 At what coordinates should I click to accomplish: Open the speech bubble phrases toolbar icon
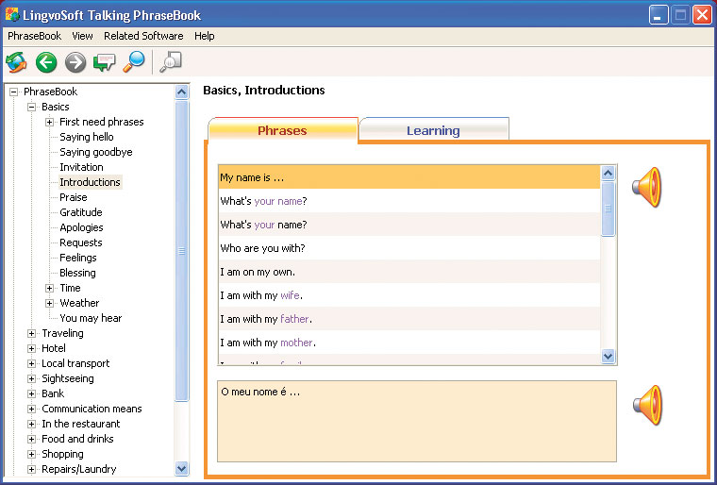click(x=105, y=62)
